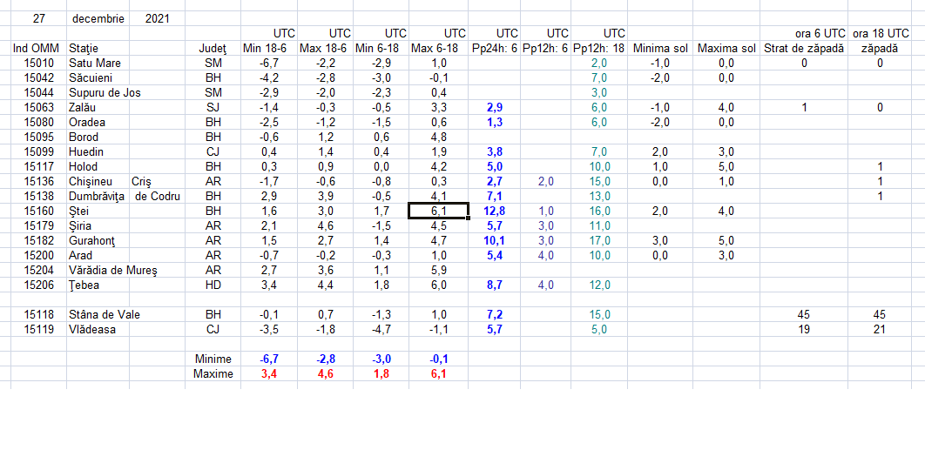Image resolution: width=925 pixels, height=470 pixels.
Task: Select the Supuru de Jos cell
Action: (105, 92)
